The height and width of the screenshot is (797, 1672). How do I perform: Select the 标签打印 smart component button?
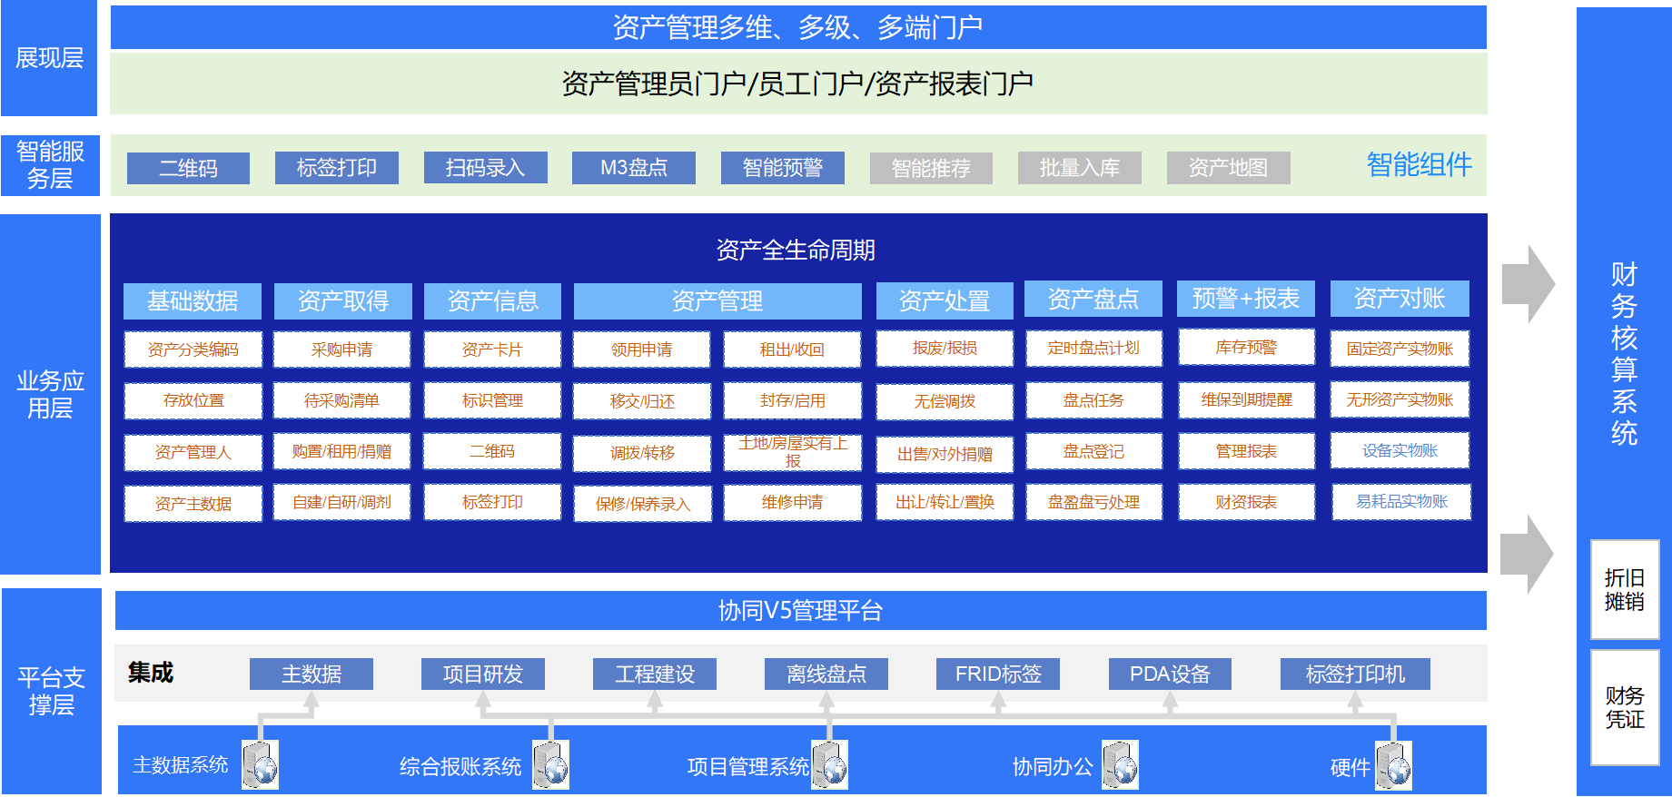337,168
